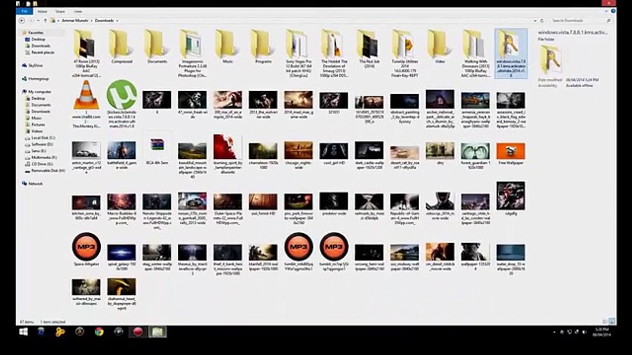The height and width of the screenshot is (355, 632).
Task: Select the windows.vista.7.8.8.1.kms.activator folder
Action: tap(511, 53)
